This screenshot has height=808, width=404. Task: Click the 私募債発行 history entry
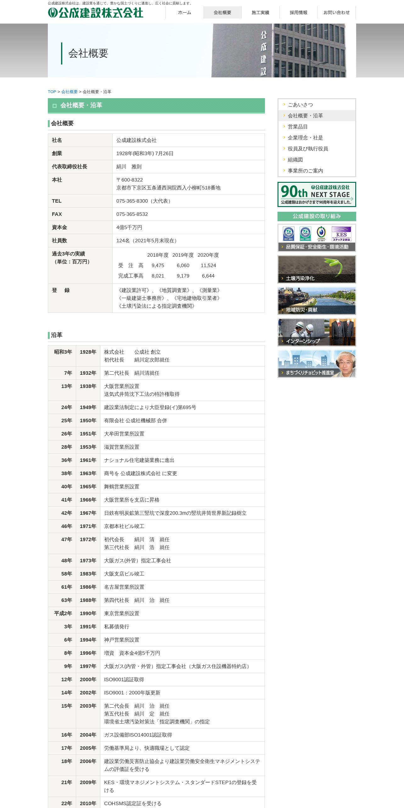pos(117,627)
